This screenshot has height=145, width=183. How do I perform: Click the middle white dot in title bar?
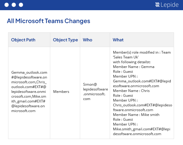tap(14, 5)
